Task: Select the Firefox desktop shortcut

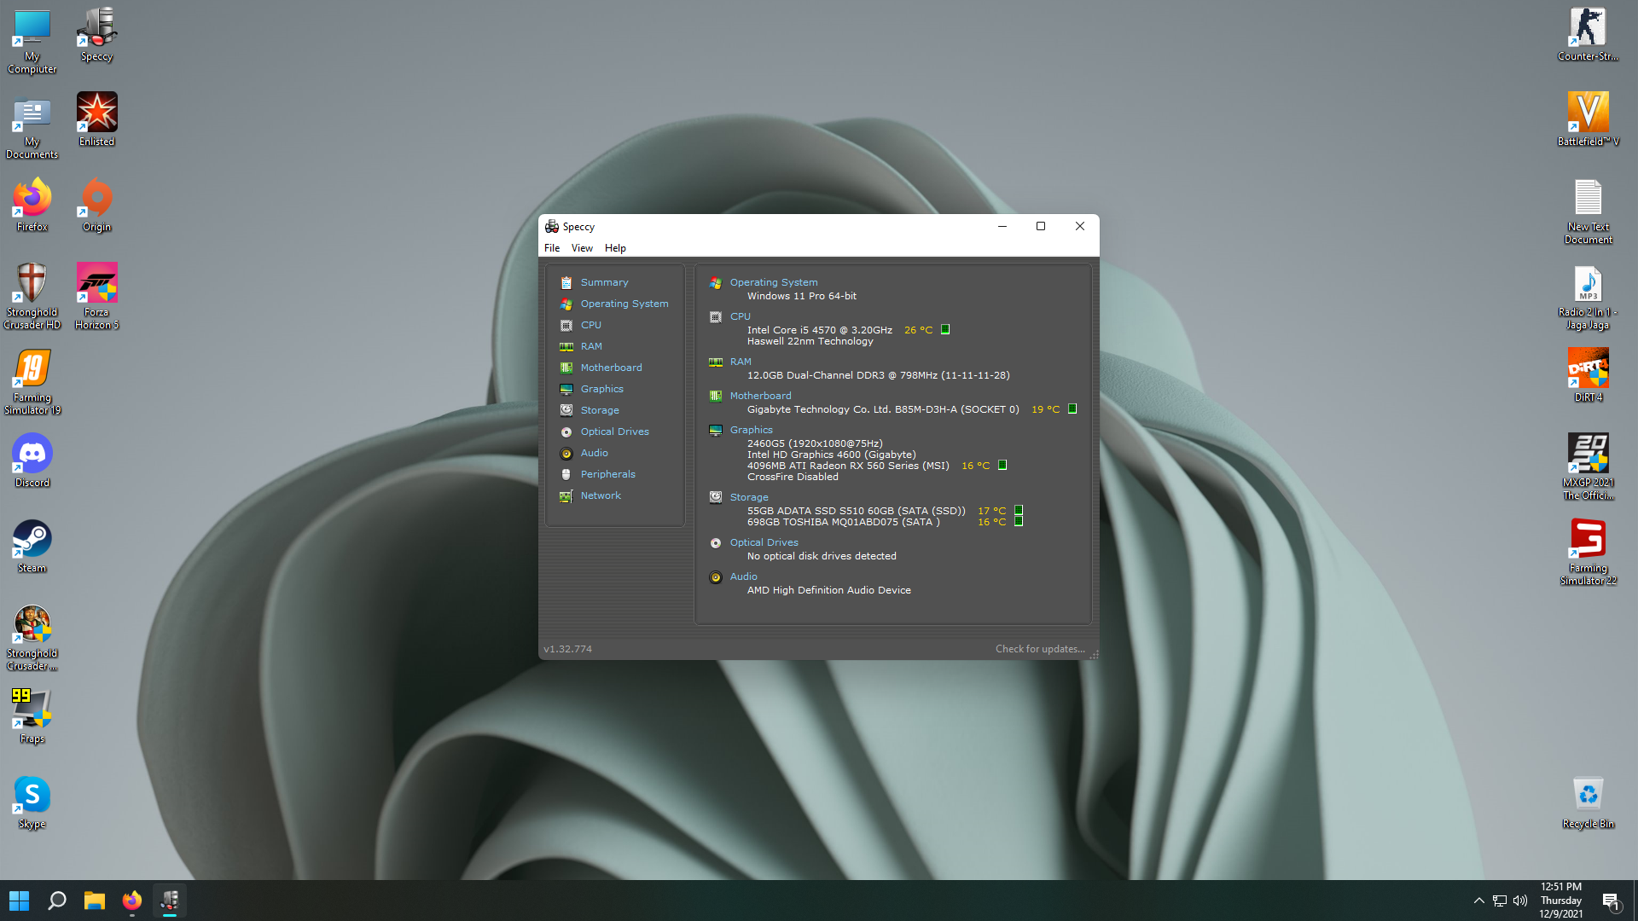Action: coord(32,205)
